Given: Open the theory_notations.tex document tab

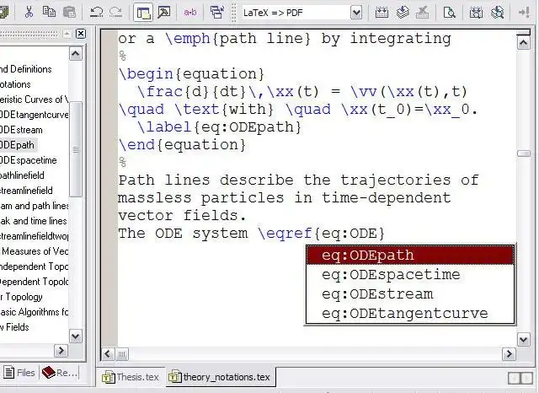Looking at the screenshot, I should (x=220, y=377).
